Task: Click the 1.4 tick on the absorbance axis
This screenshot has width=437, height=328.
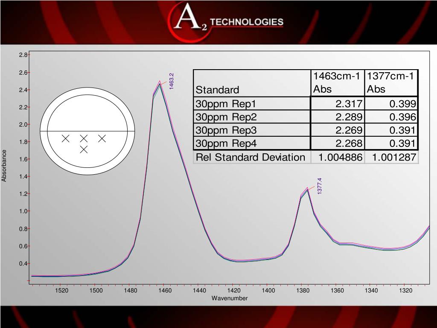Action: [23, 176]
